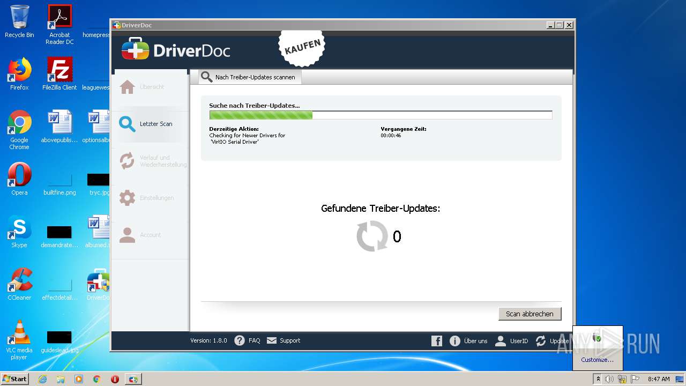Click elapsed time 00:00:46
686x386 pixels.
tap(391, 136)
